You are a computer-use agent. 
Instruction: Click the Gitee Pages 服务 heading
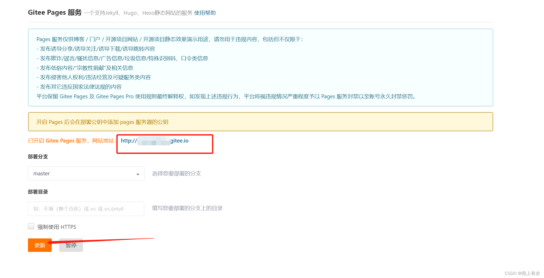(55, 12)
